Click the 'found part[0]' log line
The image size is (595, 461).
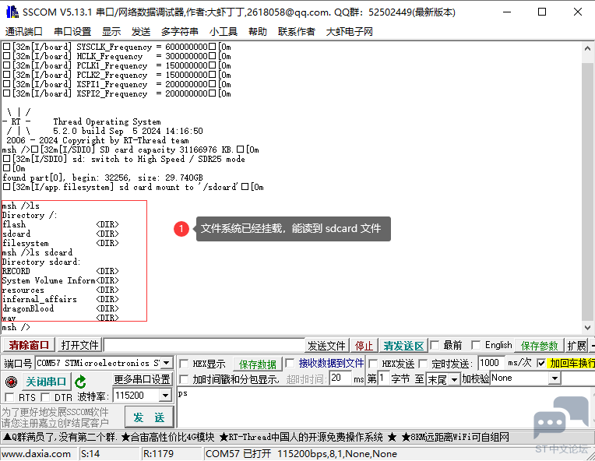(x=103, y=178)
